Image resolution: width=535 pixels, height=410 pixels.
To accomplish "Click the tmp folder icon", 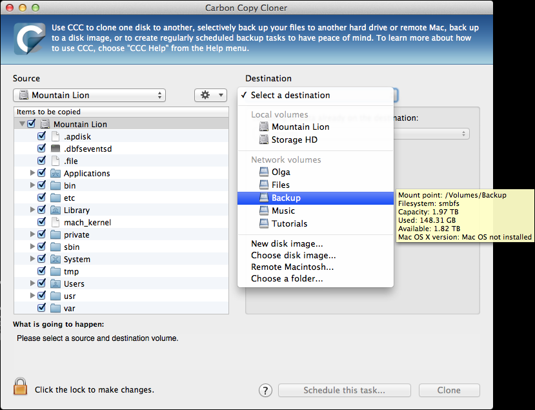I will point(56,271).
